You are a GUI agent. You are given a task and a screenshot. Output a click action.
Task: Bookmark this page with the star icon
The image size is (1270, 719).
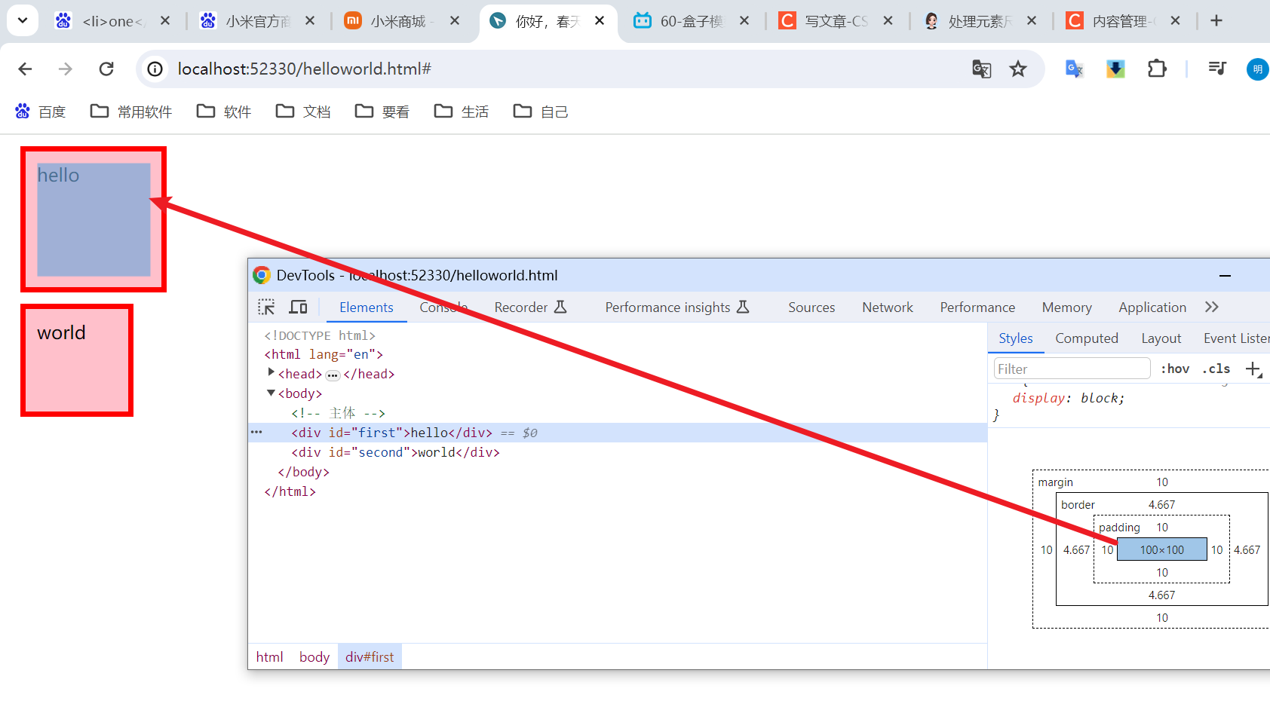tap(1018, 69)
